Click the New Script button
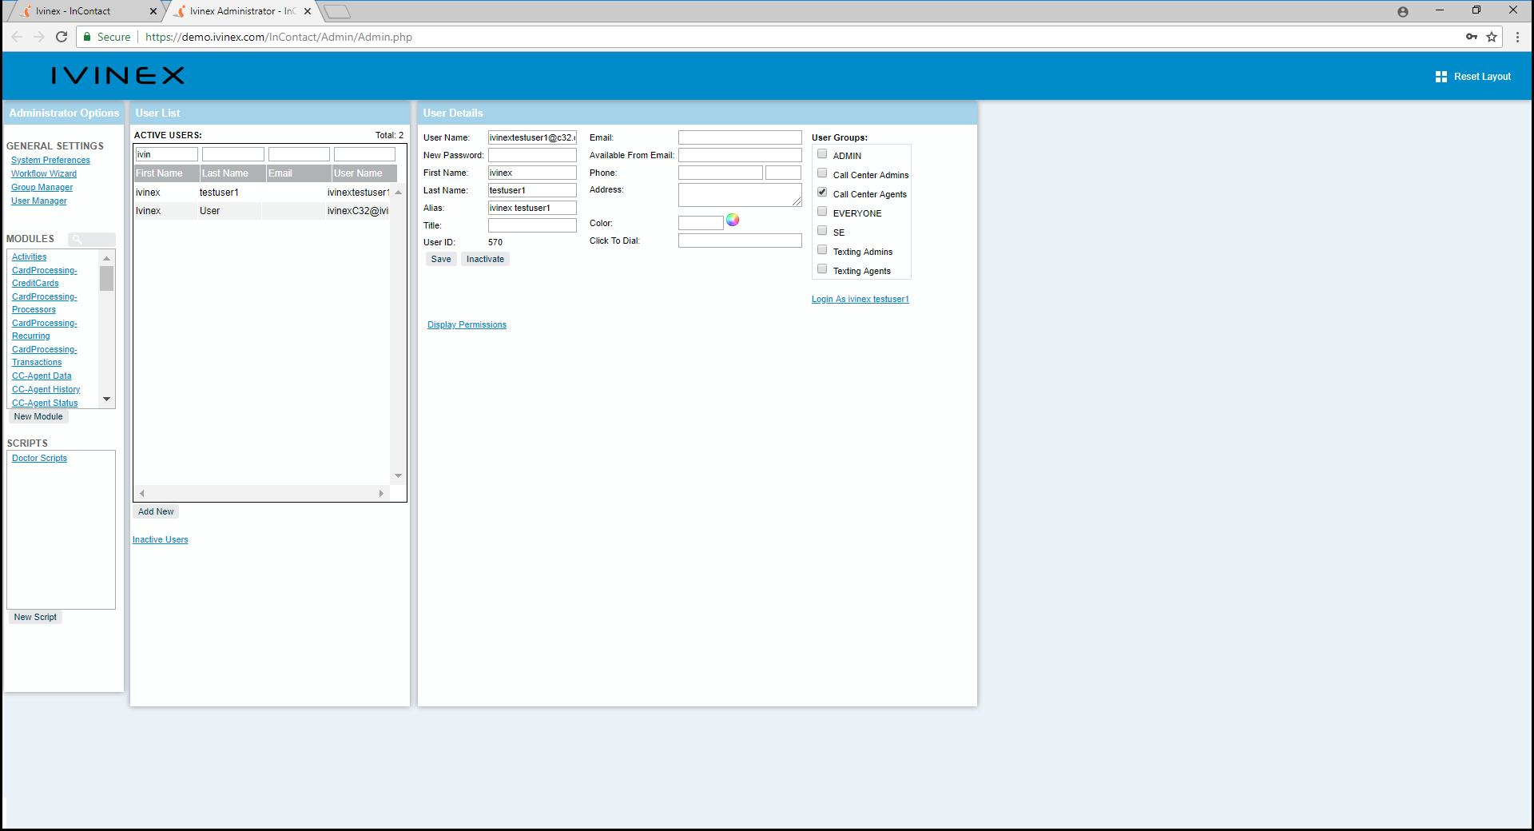 pos(35,617)
